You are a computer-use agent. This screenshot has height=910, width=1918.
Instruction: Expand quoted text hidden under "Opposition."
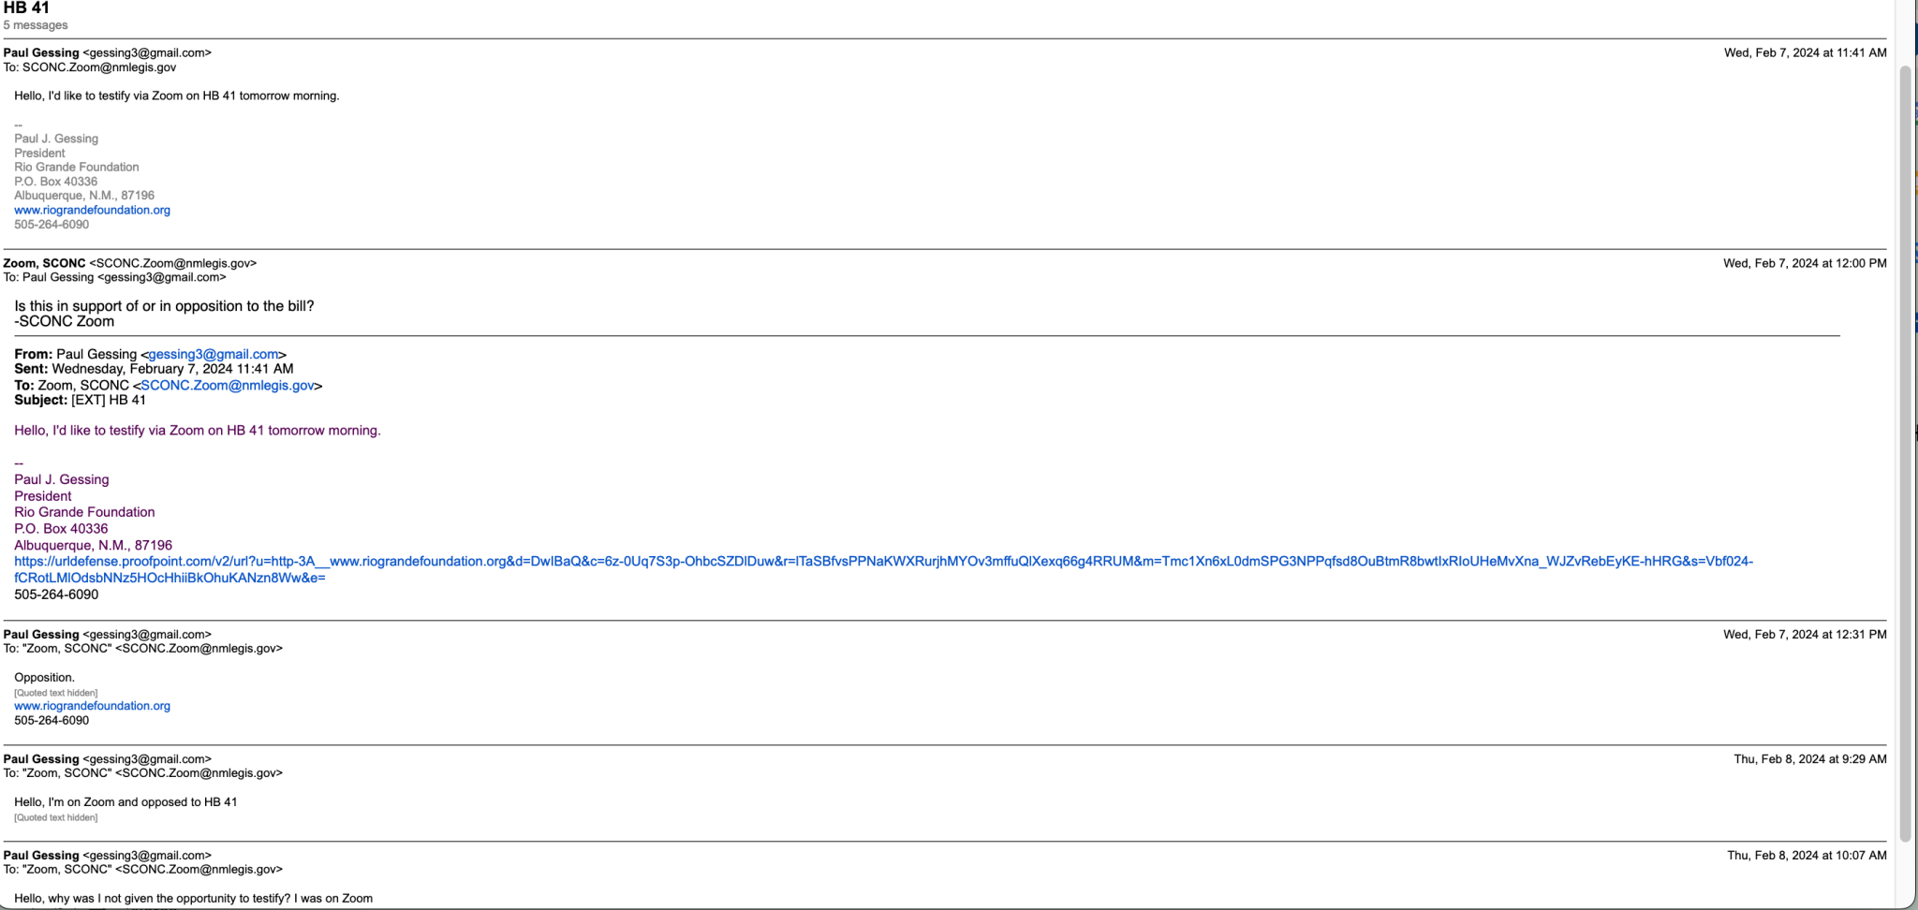click(x=55, y=693)
